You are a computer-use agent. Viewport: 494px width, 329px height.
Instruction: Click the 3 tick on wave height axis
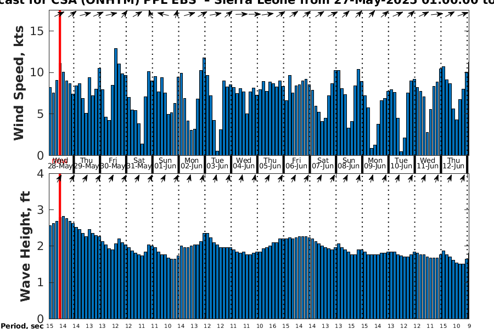pos(41,209)
